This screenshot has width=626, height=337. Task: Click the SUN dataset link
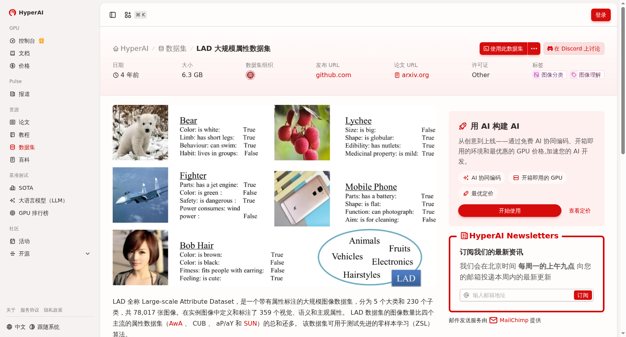pyautogui.click(x=250, y=323)
